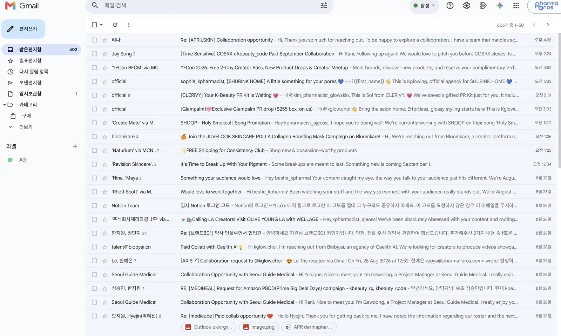The width and height of the screenshot is (561, 336).
Task: Click the green AD label color tag
Action: tap(10, 160)
